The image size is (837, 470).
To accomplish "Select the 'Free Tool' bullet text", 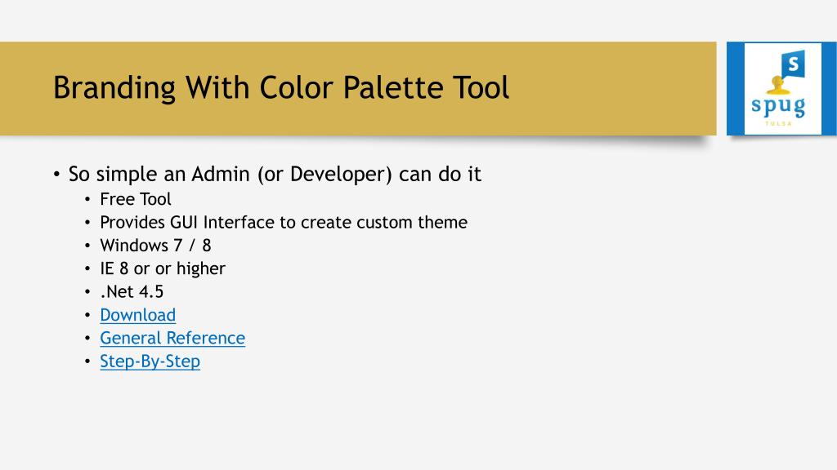I will click(136, 199).
